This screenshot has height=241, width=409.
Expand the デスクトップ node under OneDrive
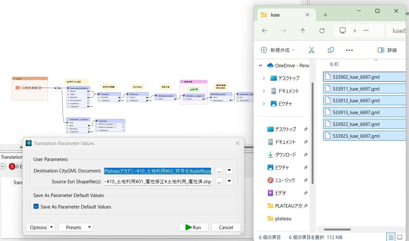click(264, 78)
